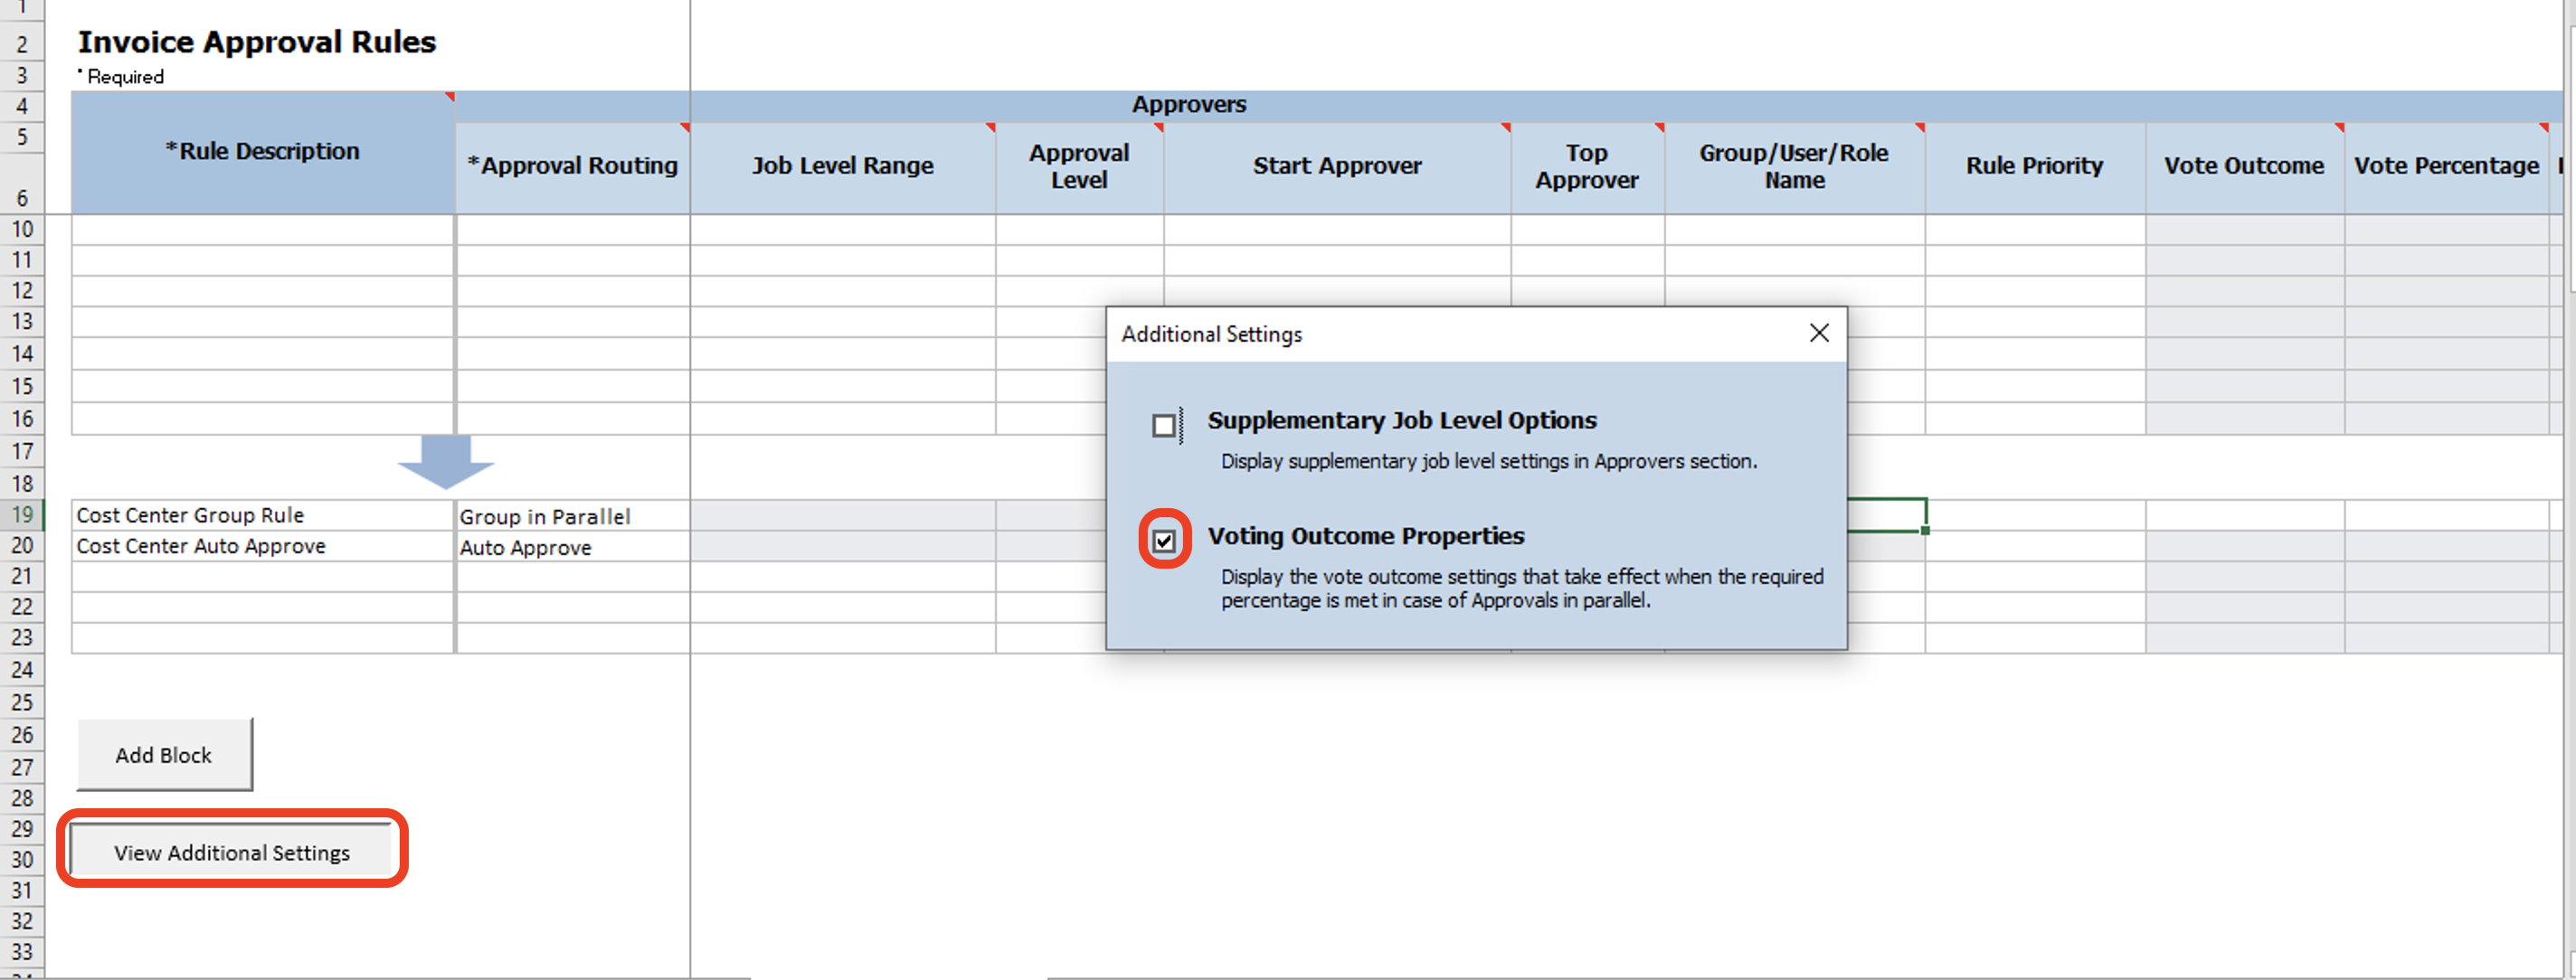
Task: Click the Start Approver column header
Action: point(1337,167)
